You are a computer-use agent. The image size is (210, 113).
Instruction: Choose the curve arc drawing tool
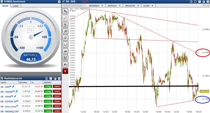click(65, 44)
